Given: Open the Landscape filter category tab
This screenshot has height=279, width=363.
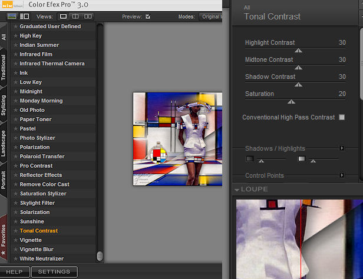Looking at the screenshot, I should (4, 143).
